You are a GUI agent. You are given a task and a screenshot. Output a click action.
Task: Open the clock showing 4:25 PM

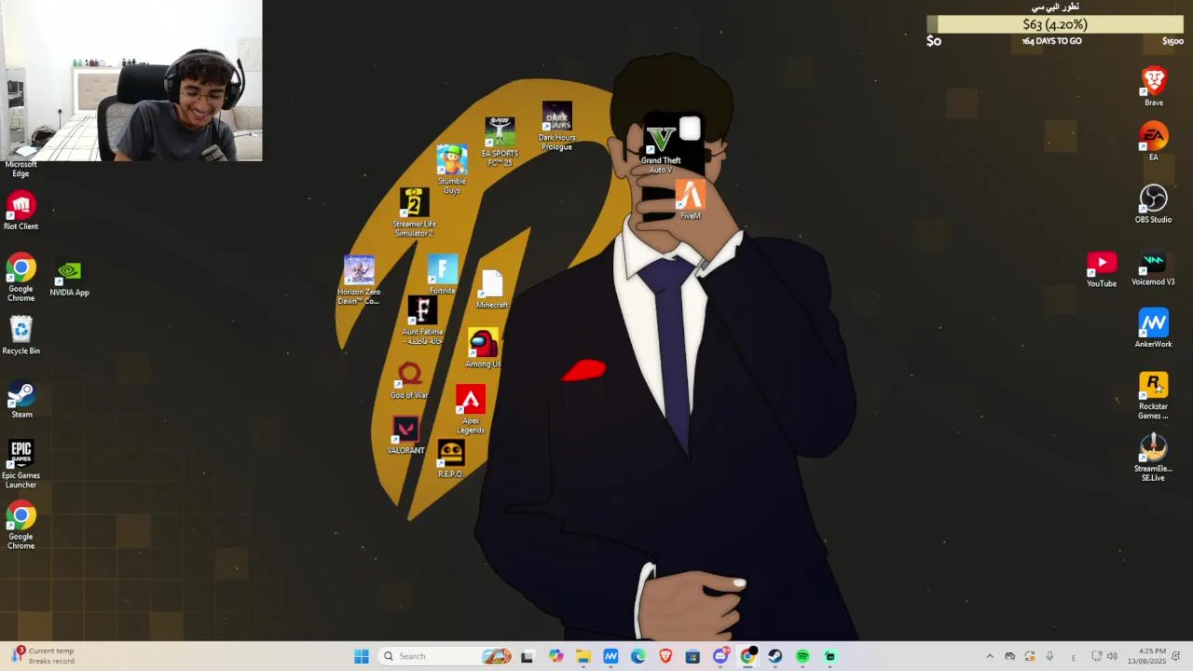tap(1146, 656)
